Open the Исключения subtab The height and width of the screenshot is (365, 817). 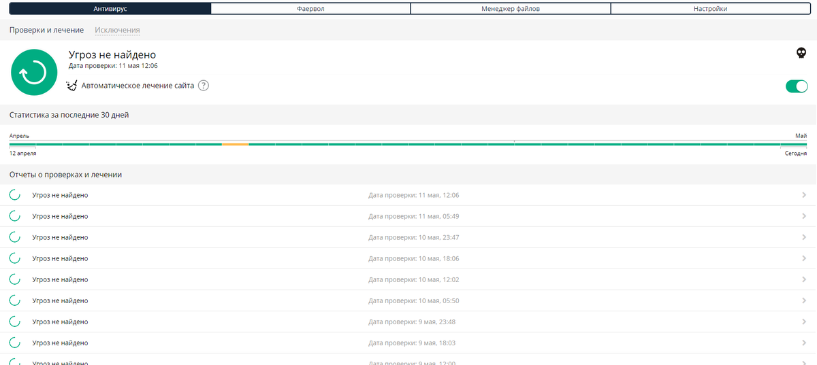(117, 30)
